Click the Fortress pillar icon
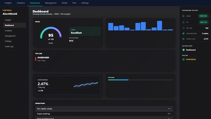 tap(184, 59)
